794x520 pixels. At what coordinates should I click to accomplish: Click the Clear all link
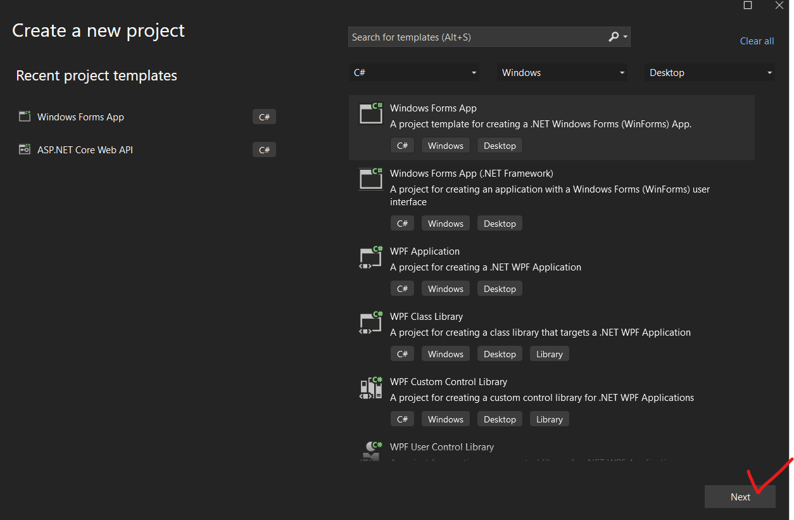[x=757, y=41]
